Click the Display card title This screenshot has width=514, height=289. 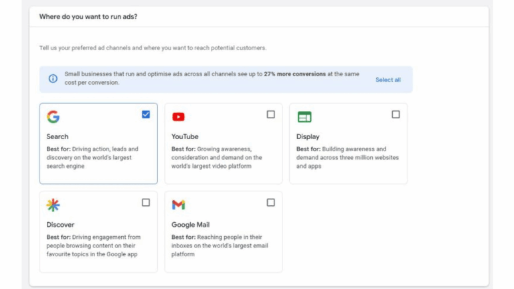308,136
